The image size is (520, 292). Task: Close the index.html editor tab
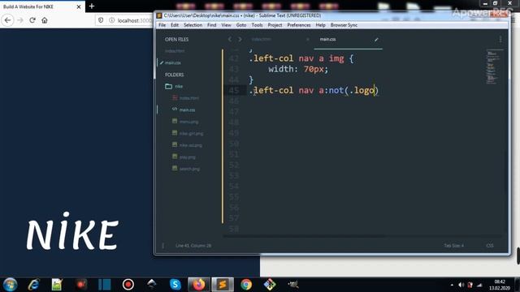308,40
